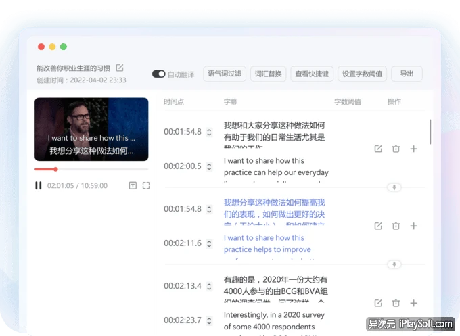Merge blue block with 有趣的是 block

tap(394, 264)
